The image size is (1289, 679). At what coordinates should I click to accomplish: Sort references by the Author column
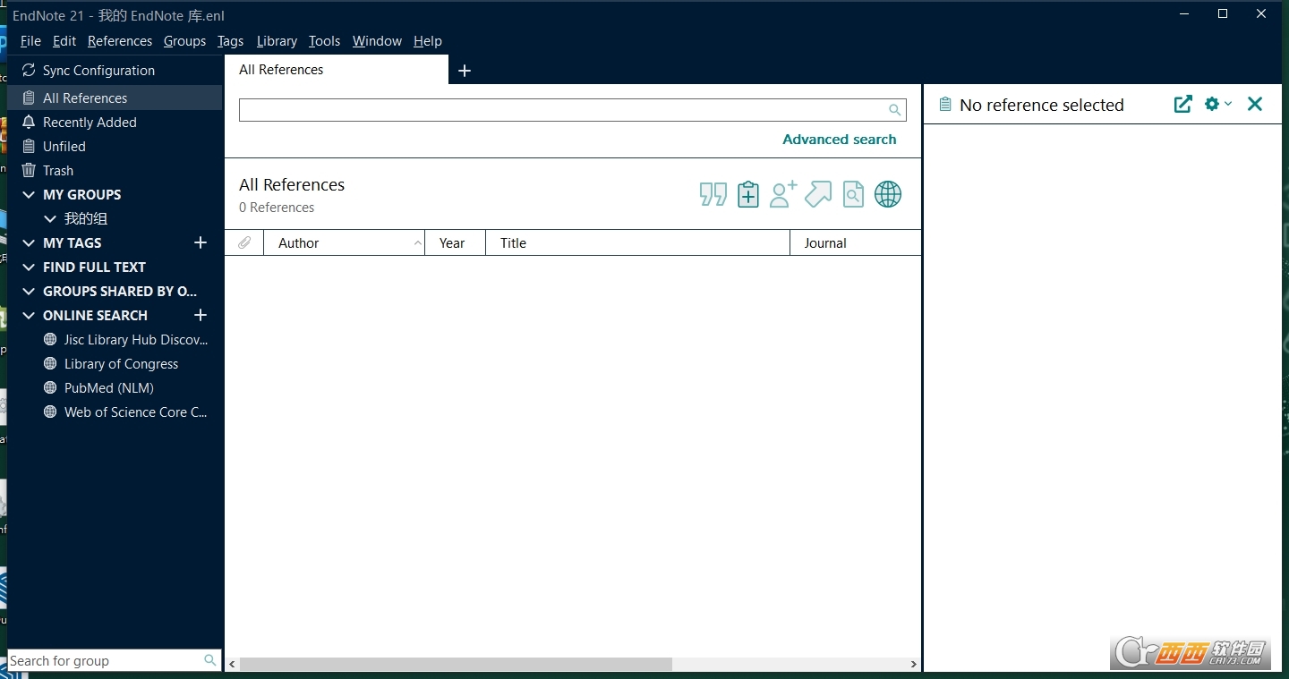tap(344, 242)
